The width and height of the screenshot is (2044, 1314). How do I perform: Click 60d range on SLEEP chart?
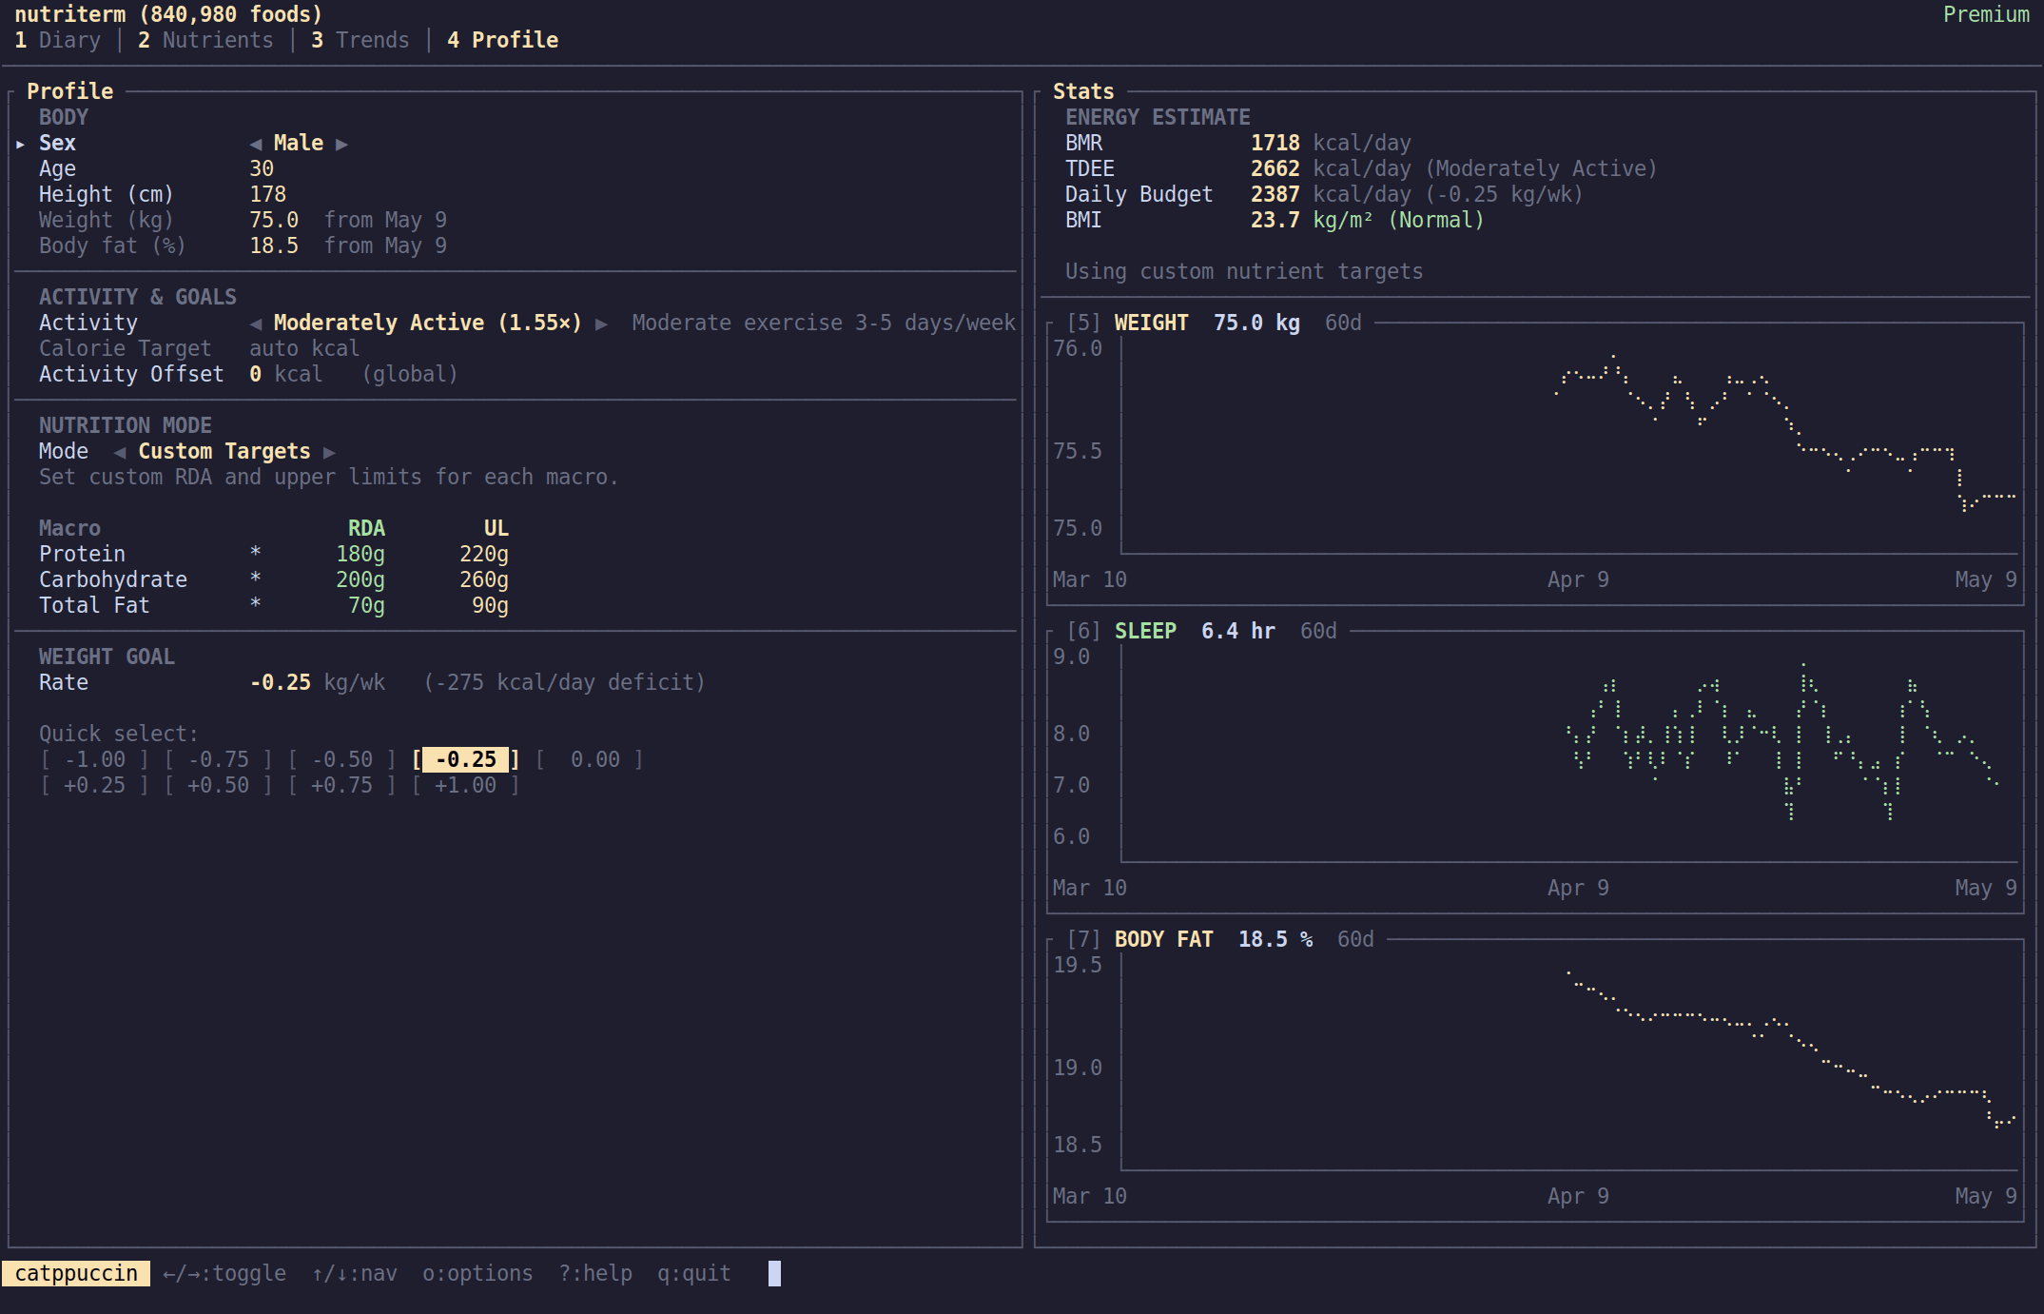pyautogui.click(x=1319, y=631)
